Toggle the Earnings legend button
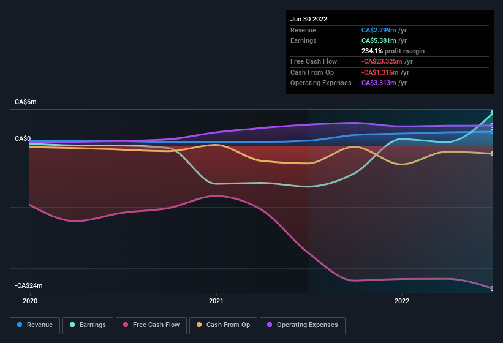Screen dimensions: 503x343 click(88, 325)
